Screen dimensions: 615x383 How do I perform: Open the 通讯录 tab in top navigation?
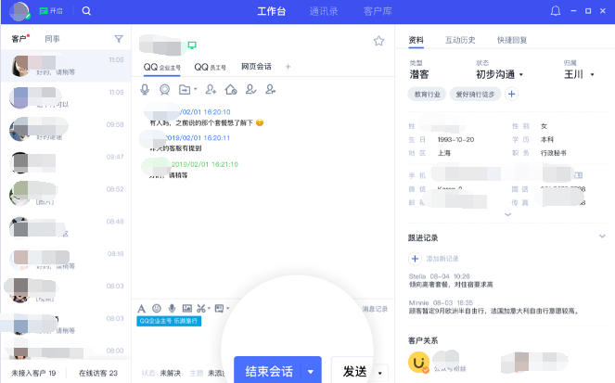click(325, 11)
